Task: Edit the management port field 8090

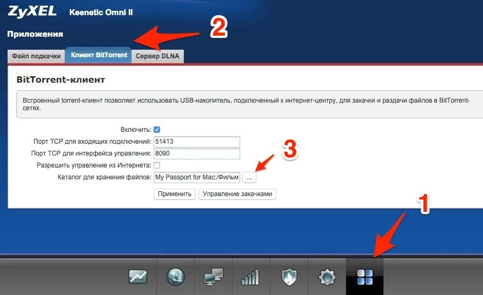Action: pos(197,153)
